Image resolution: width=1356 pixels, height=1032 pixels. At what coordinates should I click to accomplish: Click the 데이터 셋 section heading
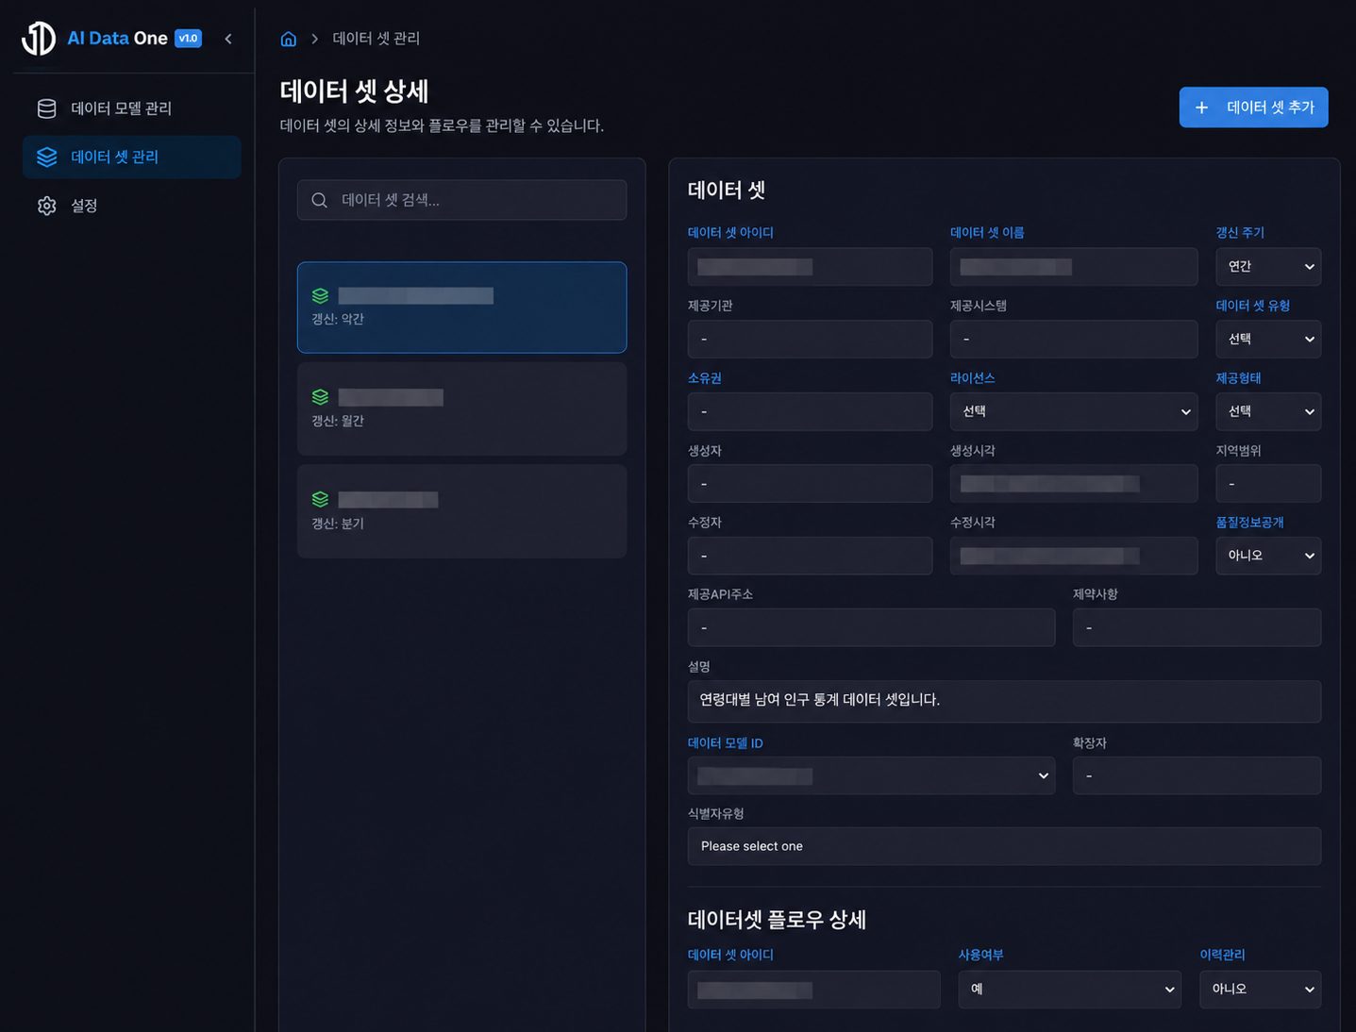(x=727, y=190)
